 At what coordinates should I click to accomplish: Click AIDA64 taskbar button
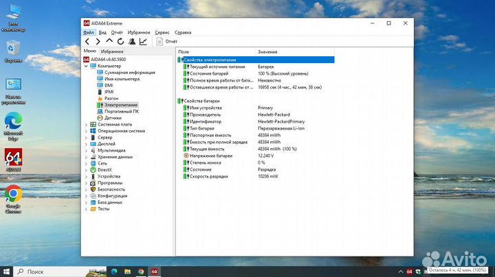tap(154, 272)
